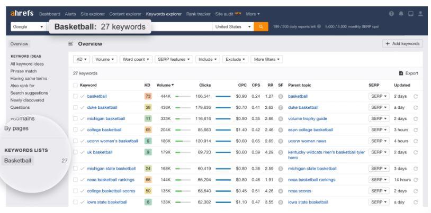Open espn college basketball parent topic

pyautogui.click(x=310, y=130)
